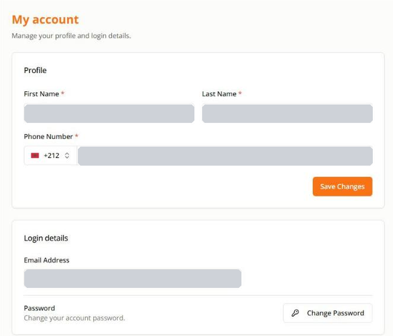Click the up-down chevron next to +212
Image resolution: width=393 pixels, height=336 pixels.
tap(67, 155)
